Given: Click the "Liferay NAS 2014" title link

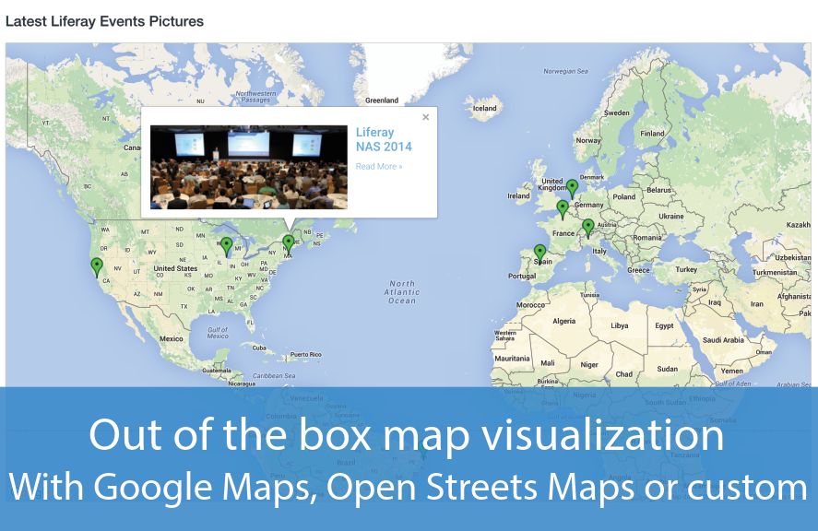Looking at the screenshot, I should click(384, 139).
